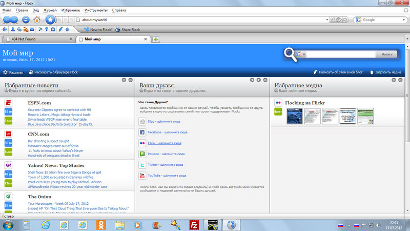Image resolution: width=410 pixels, height=231 pixels.
Task: Open the Правка menu
Action: [x=22, y=10]
